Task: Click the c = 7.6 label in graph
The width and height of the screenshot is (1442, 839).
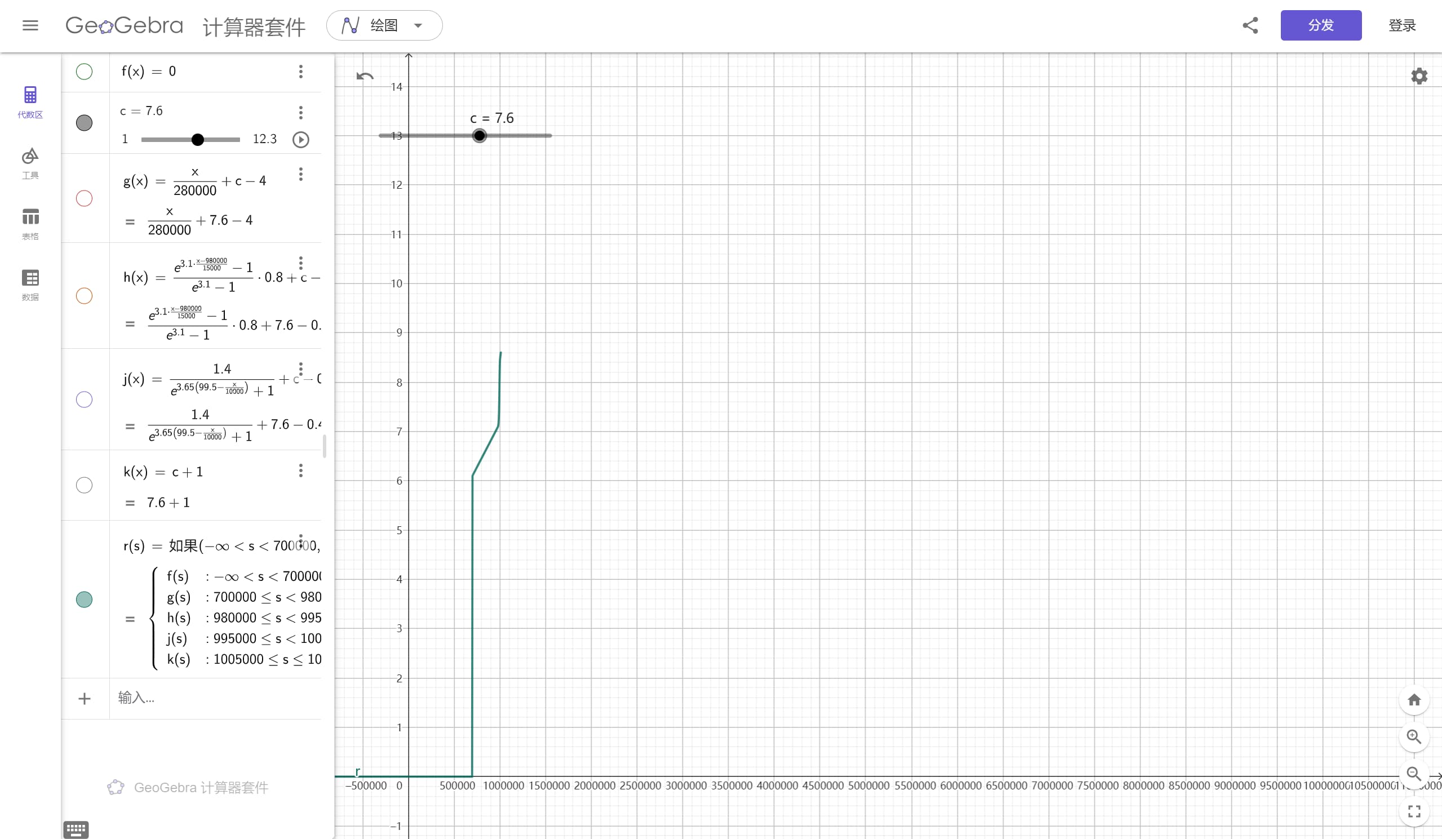Action: [x=491, y=118]
